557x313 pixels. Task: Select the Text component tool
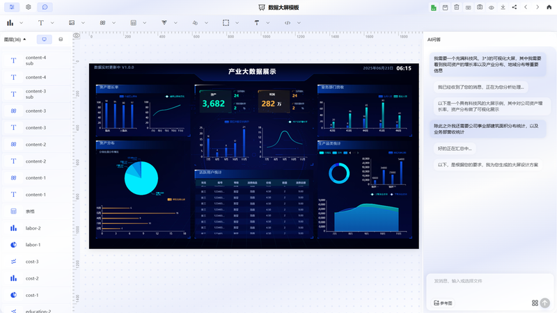click(x=41, y=23)
